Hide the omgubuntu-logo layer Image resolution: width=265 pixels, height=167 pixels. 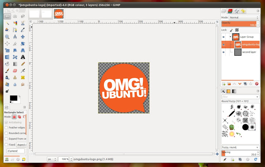(224, 45)
